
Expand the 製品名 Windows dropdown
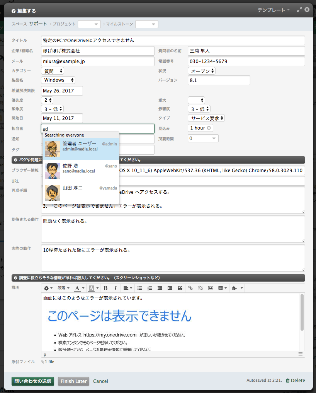pos(58,80)
